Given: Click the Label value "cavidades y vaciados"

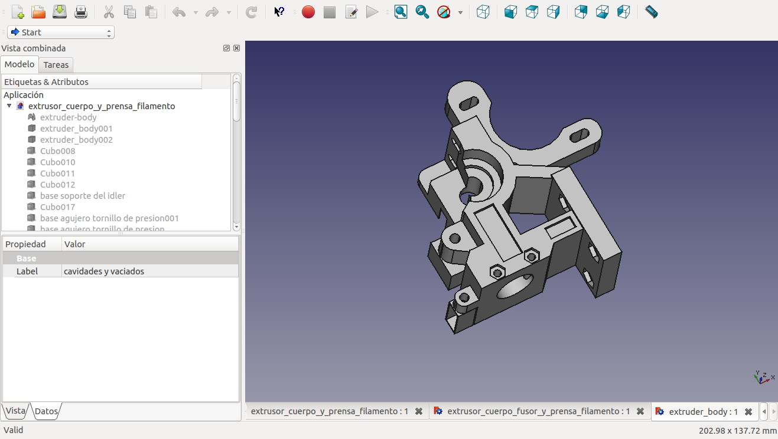Looking at the screenshot, I should [x=104, y=271].
